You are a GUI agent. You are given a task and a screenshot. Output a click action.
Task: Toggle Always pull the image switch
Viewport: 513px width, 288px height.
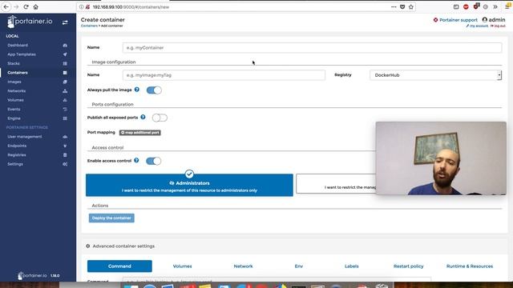click(x=154, y=90)
